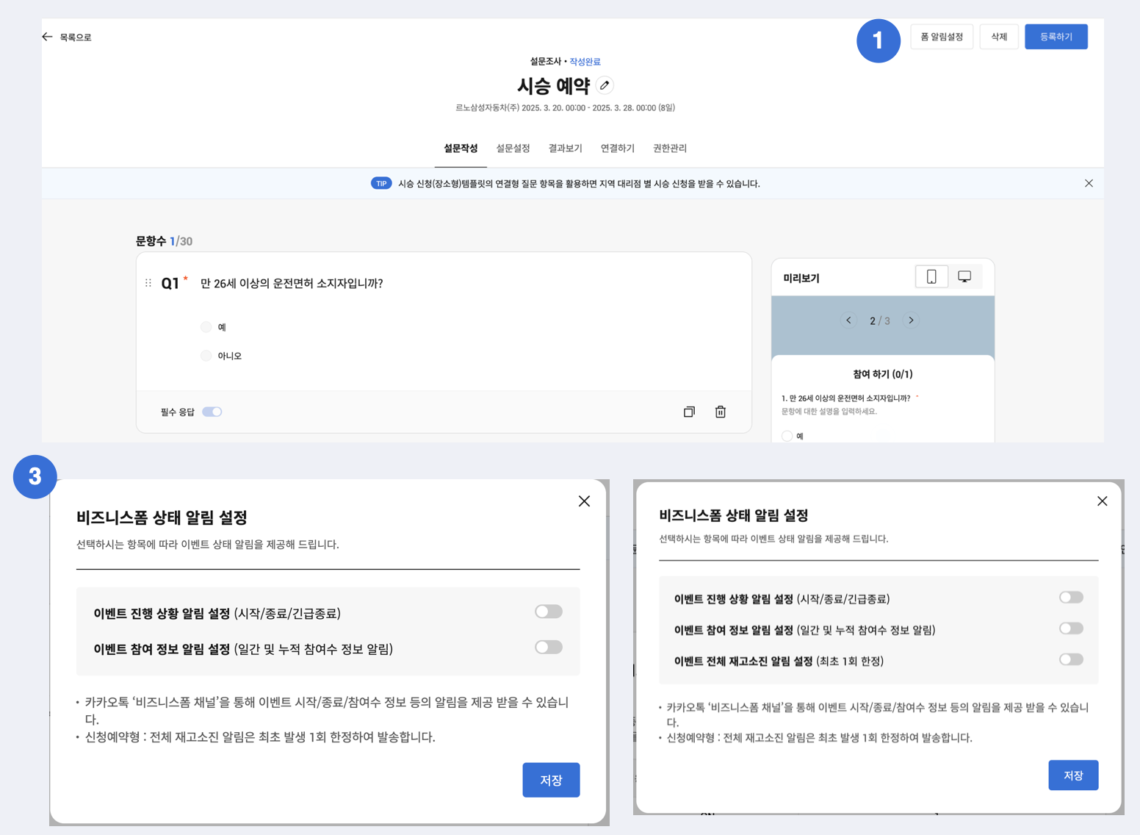1140x835 pixels.
Task: Click the 등록하기 button
Action: point(1056,37)
